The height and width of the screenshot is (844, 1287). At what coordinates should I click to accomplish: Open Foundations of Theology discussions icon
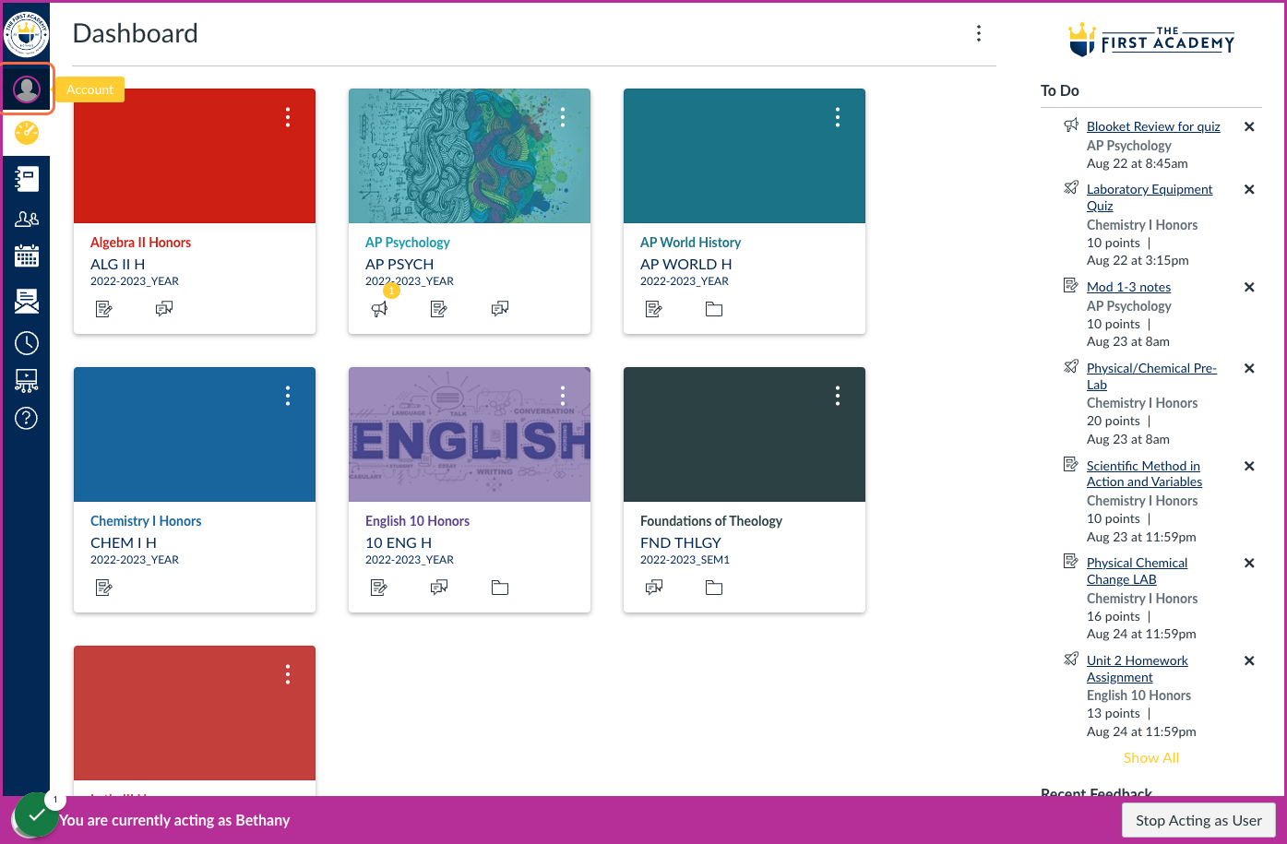point(654,588)
